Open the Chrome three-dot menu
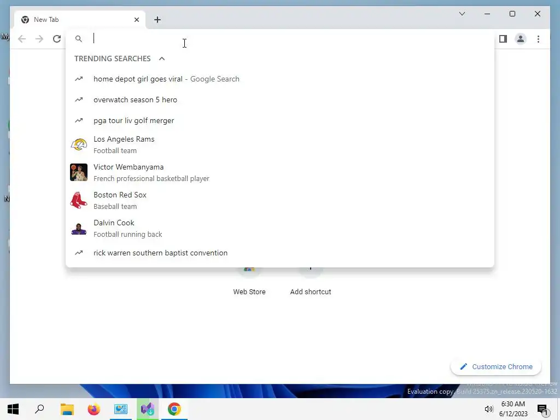This screenshot has height=420, width=560. [538, 39]
